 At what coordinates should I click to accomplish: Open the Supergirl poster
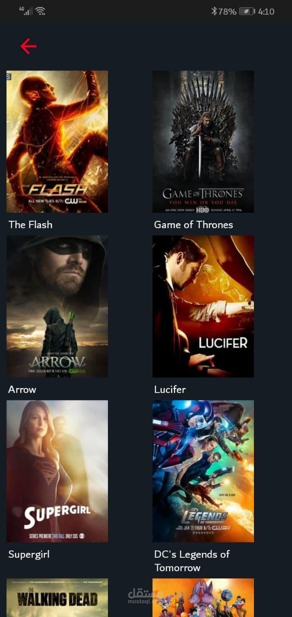57,471
